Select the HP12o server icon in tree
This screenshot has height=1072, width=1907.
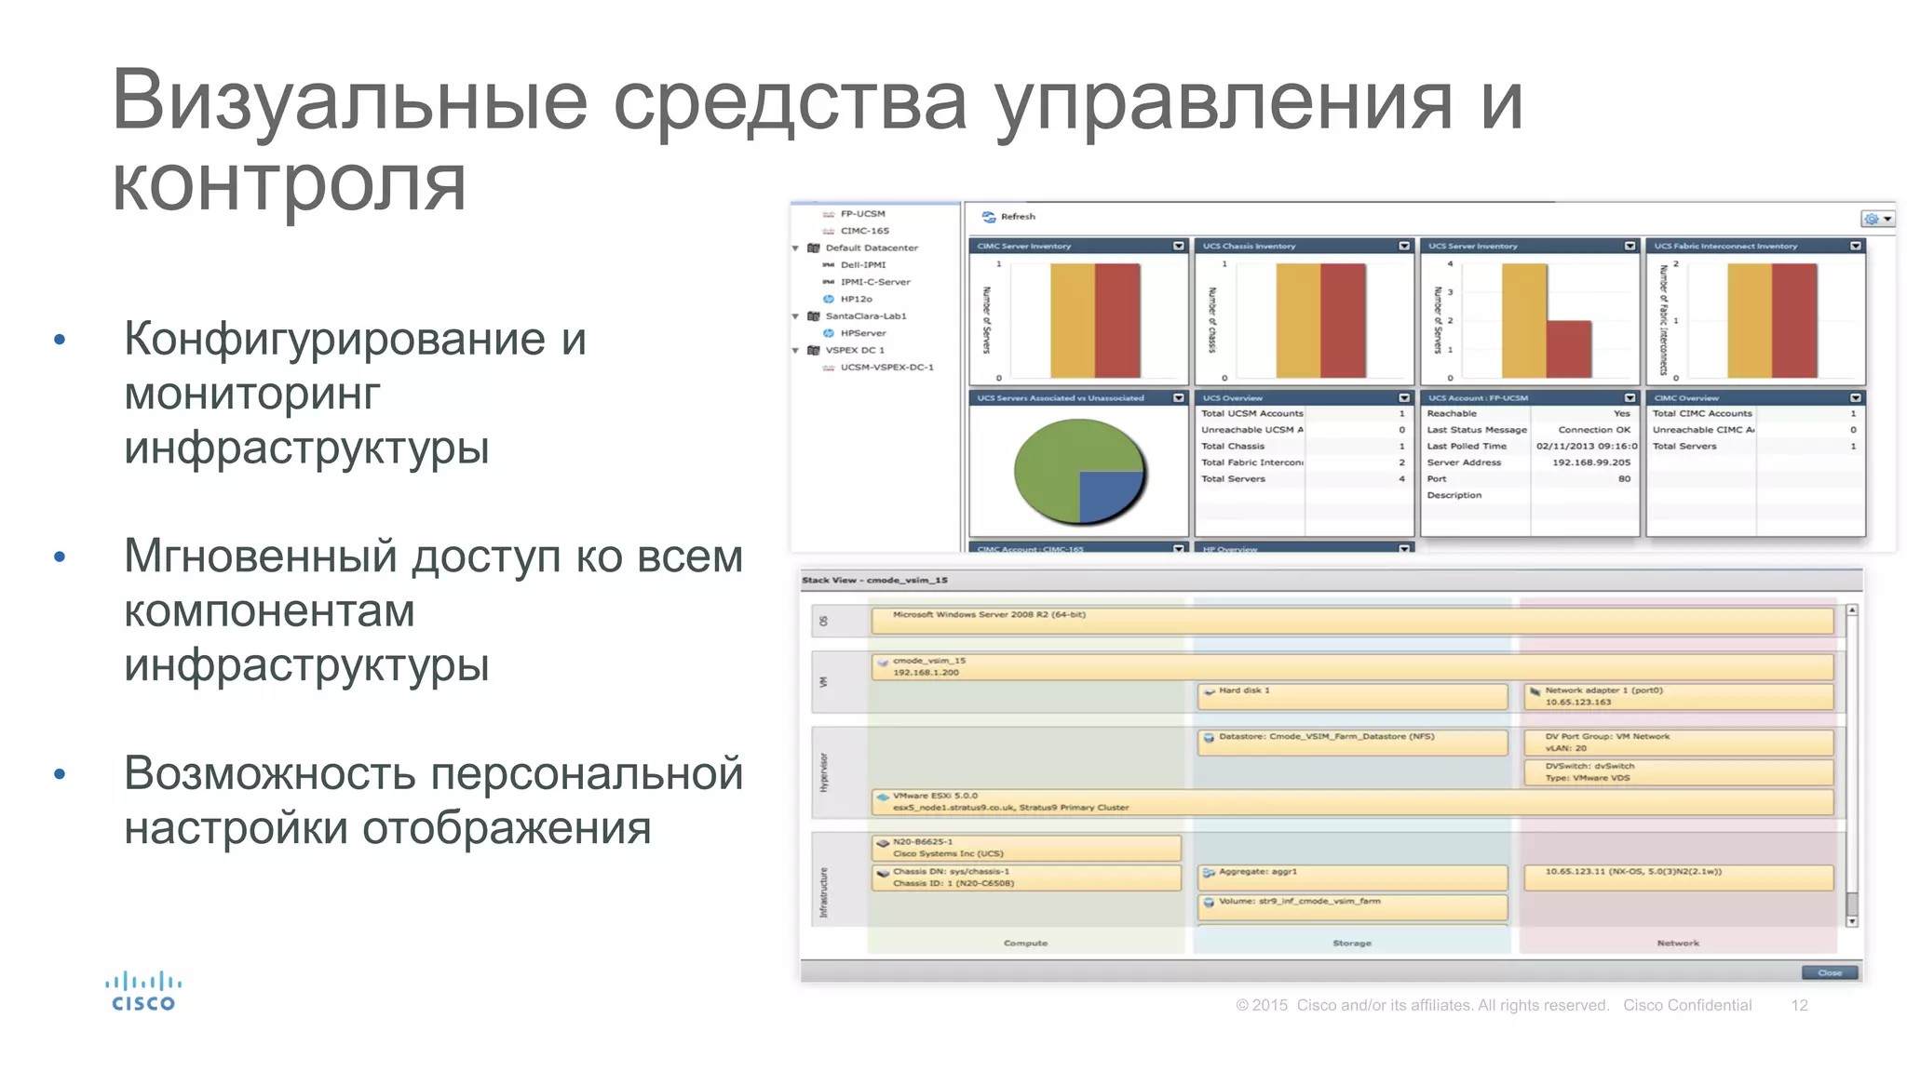pyautogui.click(x=828, y=299)
